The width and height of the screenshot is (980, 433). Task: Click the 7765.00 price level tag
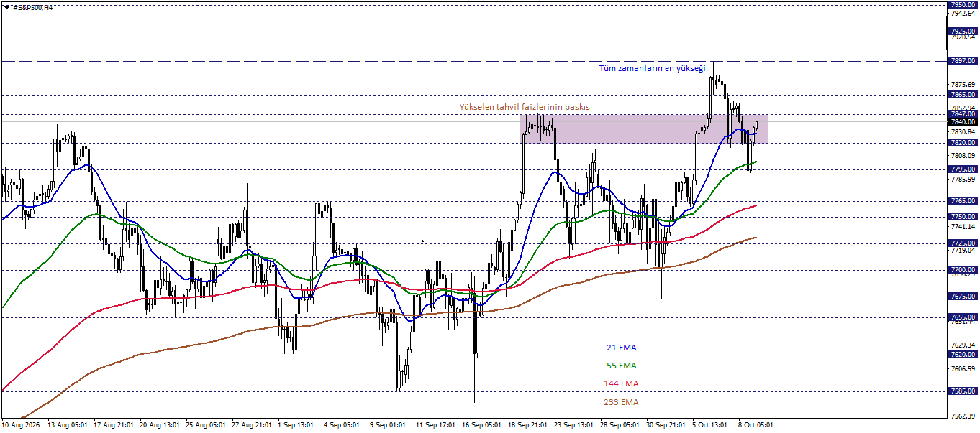tap(963, 201)
